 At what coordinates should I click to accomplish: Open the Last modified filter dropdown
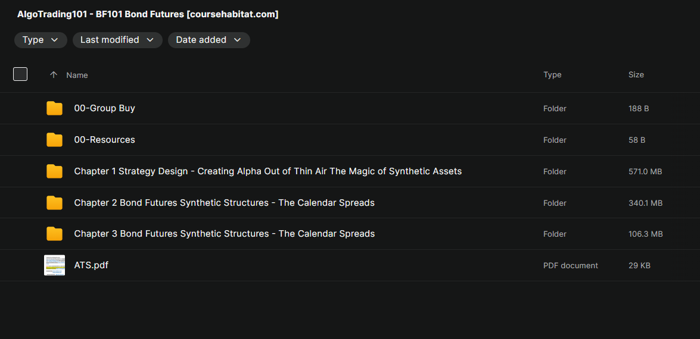117,40
